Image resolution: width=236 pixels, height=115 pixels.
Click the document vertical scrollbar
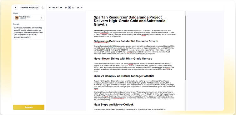point(185,47)
